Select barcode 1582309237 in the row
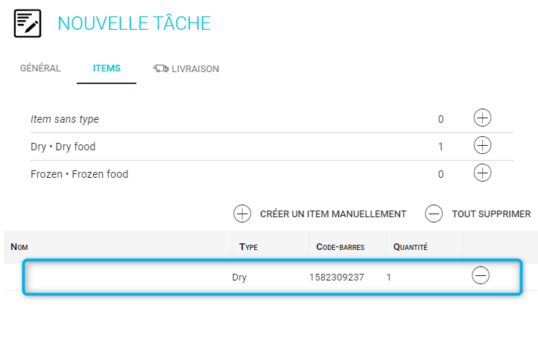This screenshot has width=538, height=340. [337, 278]
